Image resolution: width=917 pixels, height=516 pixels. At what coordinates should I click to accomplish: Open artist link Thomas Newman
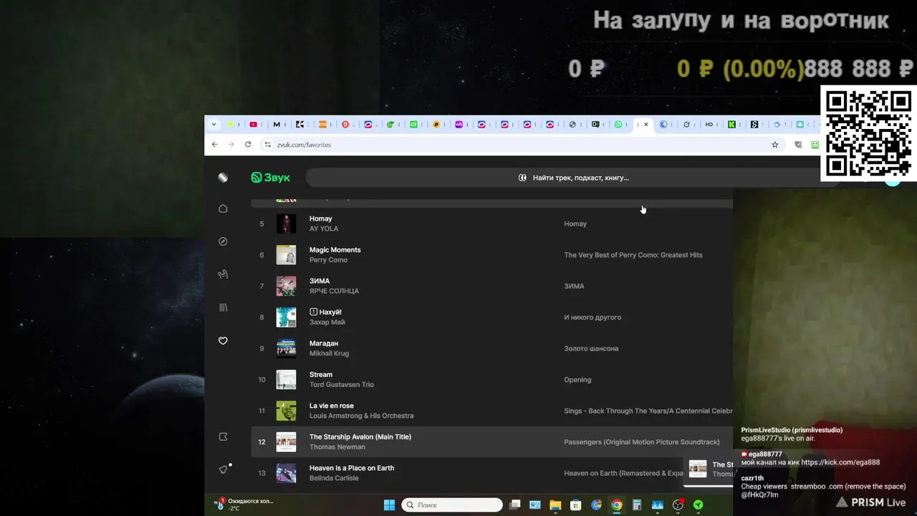point(337,447)
